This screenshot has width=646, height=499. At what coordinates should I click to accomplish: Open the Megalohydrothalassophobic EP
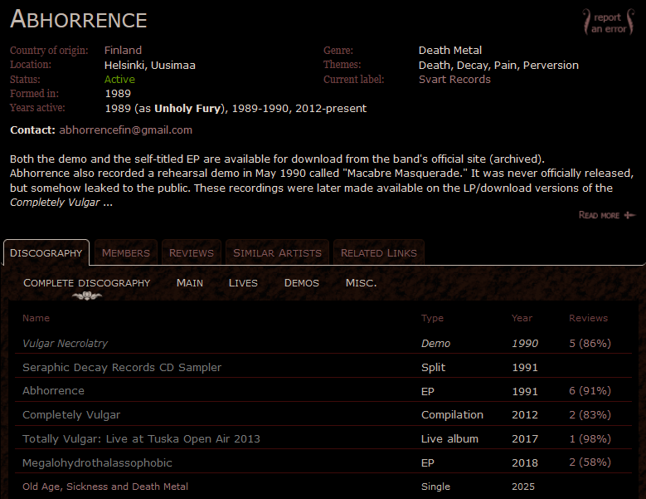97,462
